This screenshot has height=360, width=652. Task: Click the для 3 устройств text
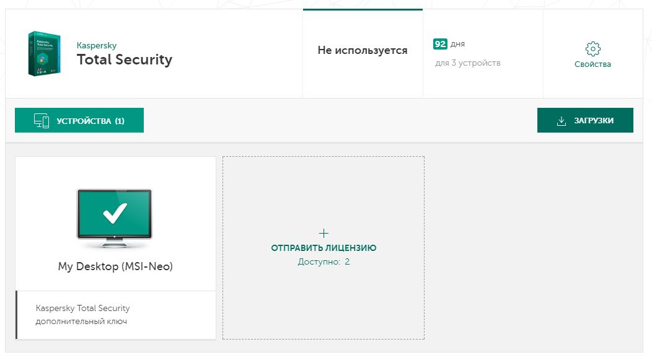pos(467,63)
